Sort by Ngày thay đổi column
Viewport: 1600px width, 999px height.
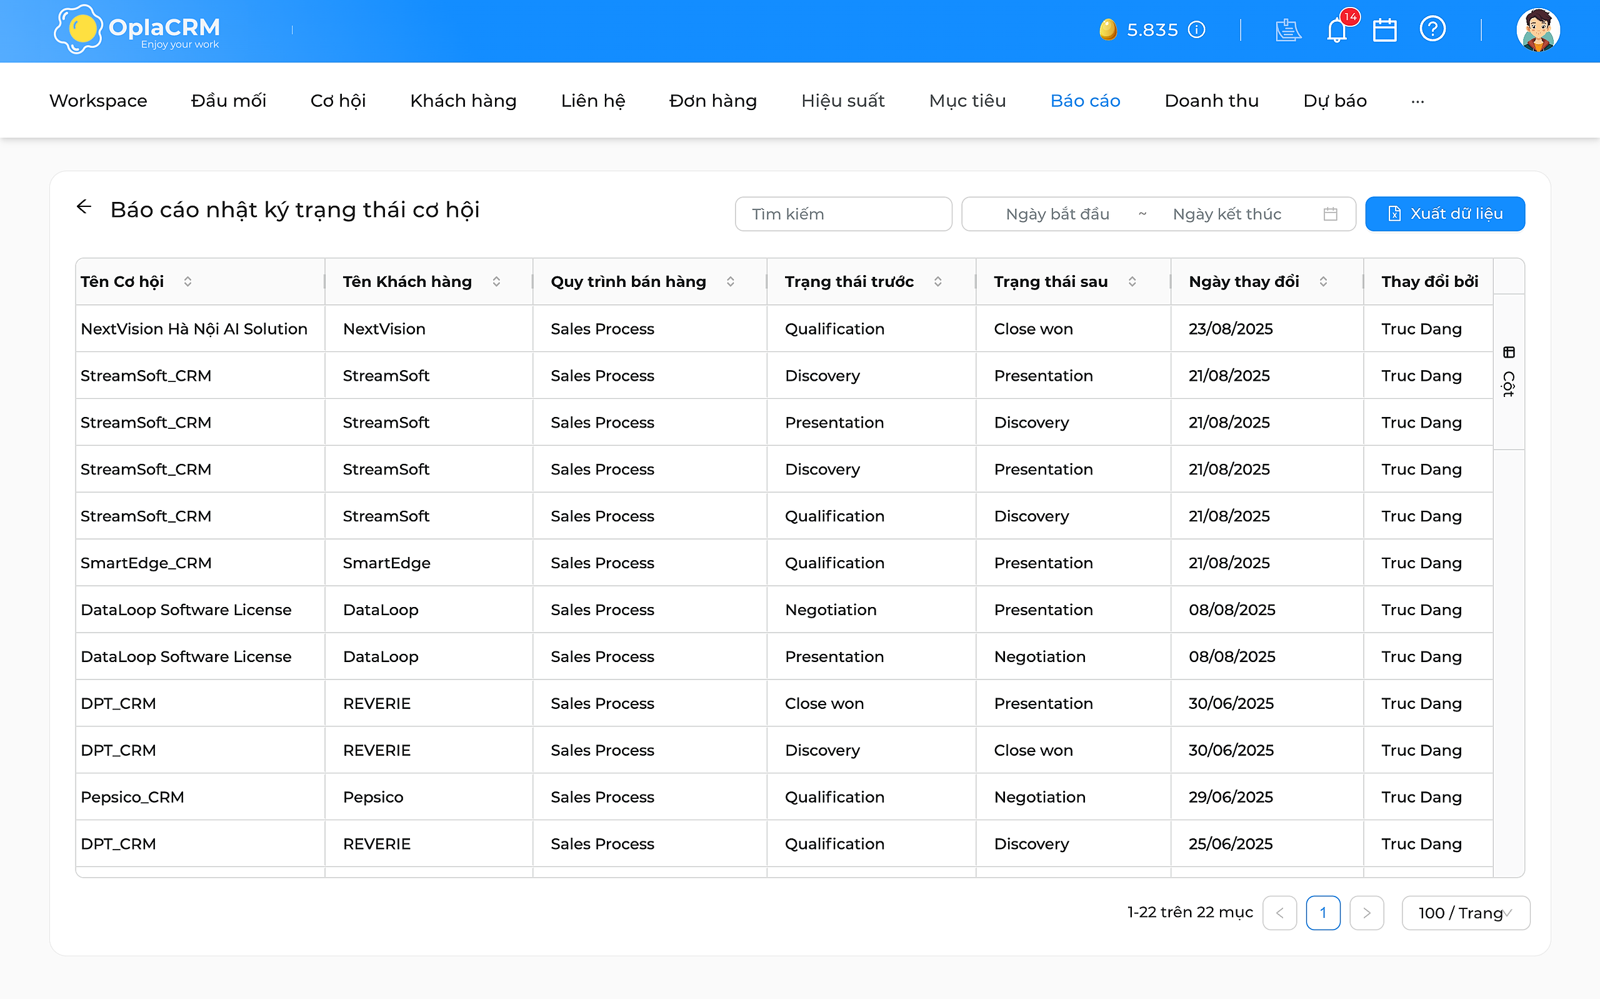pyautogui.click(x=1323, y=281)
